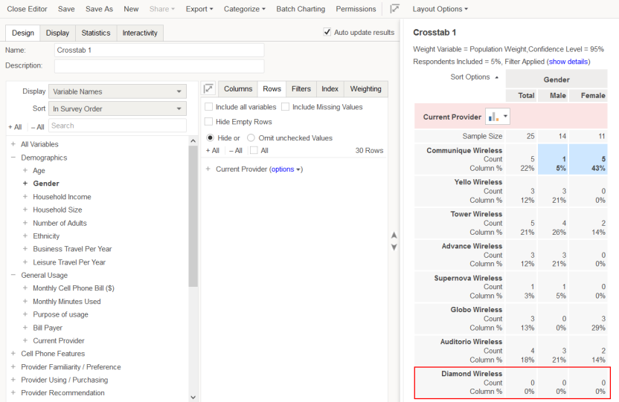Expand the Cell Phone Features group

pyautogui.click(x=13, y=354)
